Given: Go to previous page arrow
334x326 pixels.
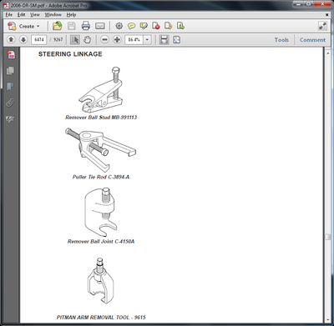Looking at the screenshot, I should [11, 40].
